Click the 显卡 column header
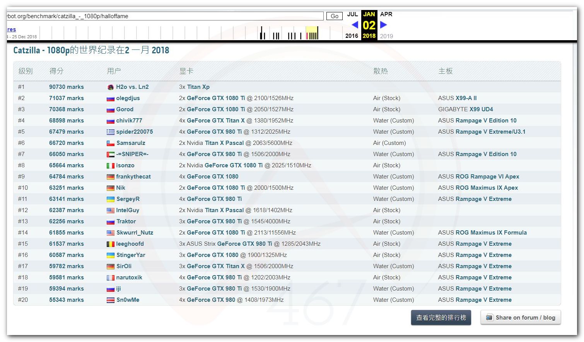 (x=186, y=71)
